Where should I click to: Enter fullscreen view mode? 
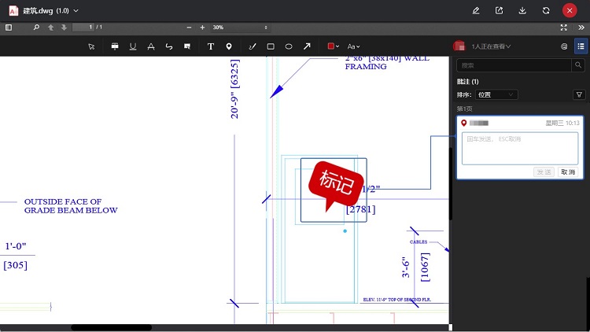coord(563,27)
